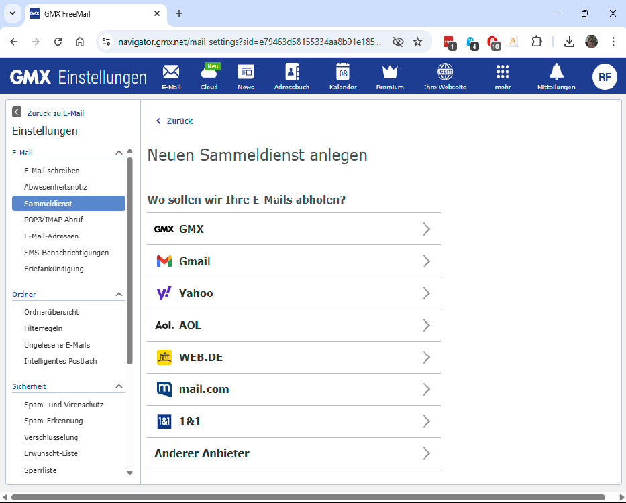The image size is (626, 503).
Task: Select Gmail as the mail provider
Action: (x=293, y=261)
